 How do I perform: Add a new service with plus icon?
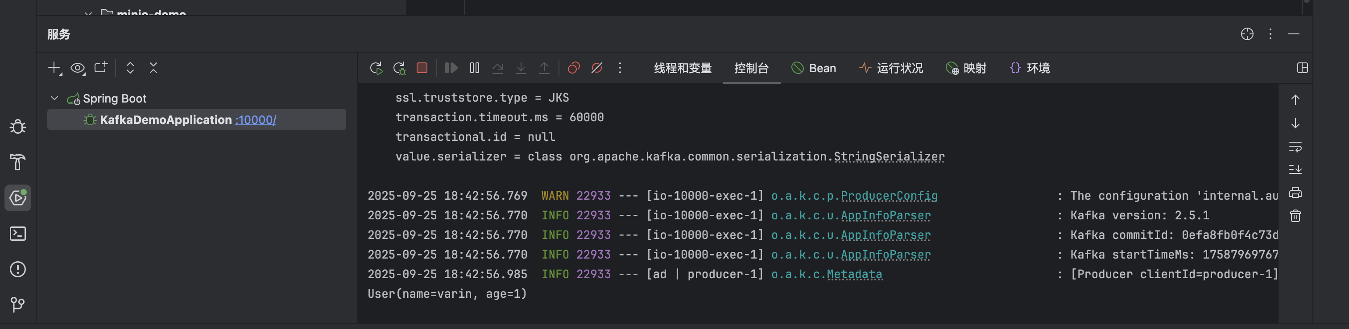54,68
